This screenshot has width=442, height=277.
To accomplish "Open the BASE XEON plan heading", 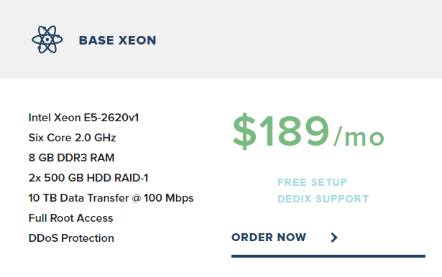I will (x=117, y=40).
